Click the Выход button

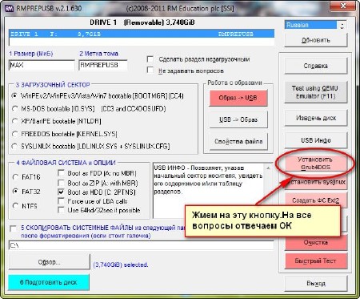(x=316, y=283)
